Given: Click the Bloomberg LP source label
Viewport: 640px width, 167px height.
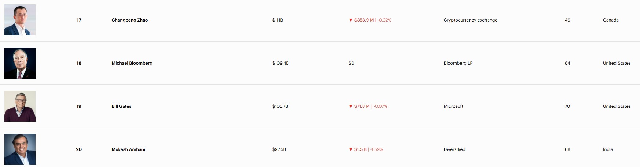Looking at the screenshot, I should tap(458, 63).
